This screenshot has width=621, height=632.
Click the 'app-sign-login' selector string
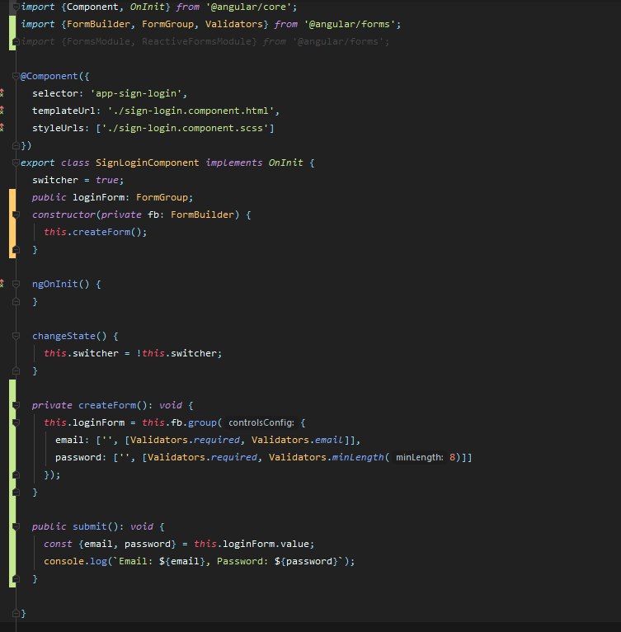[x=136, y=93]
